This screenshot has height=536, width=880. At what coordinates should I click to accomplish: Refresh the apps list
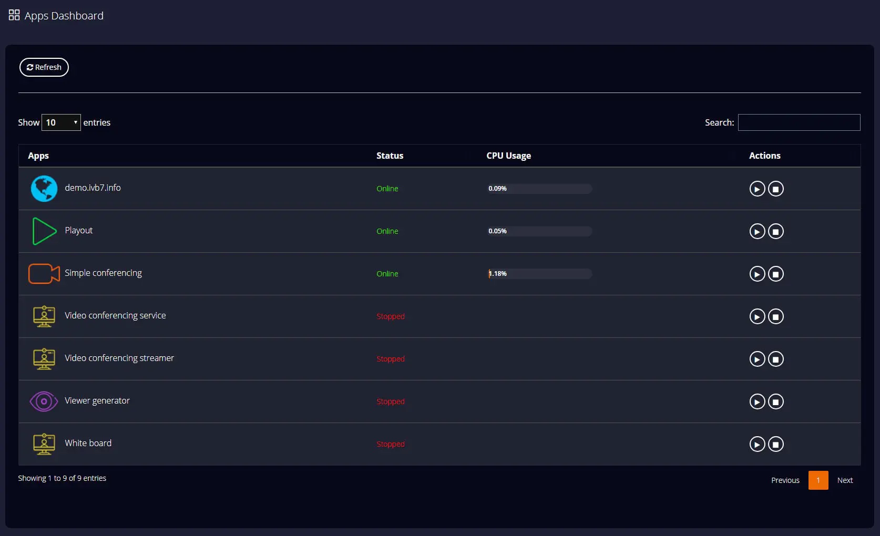tap(44, 67)
